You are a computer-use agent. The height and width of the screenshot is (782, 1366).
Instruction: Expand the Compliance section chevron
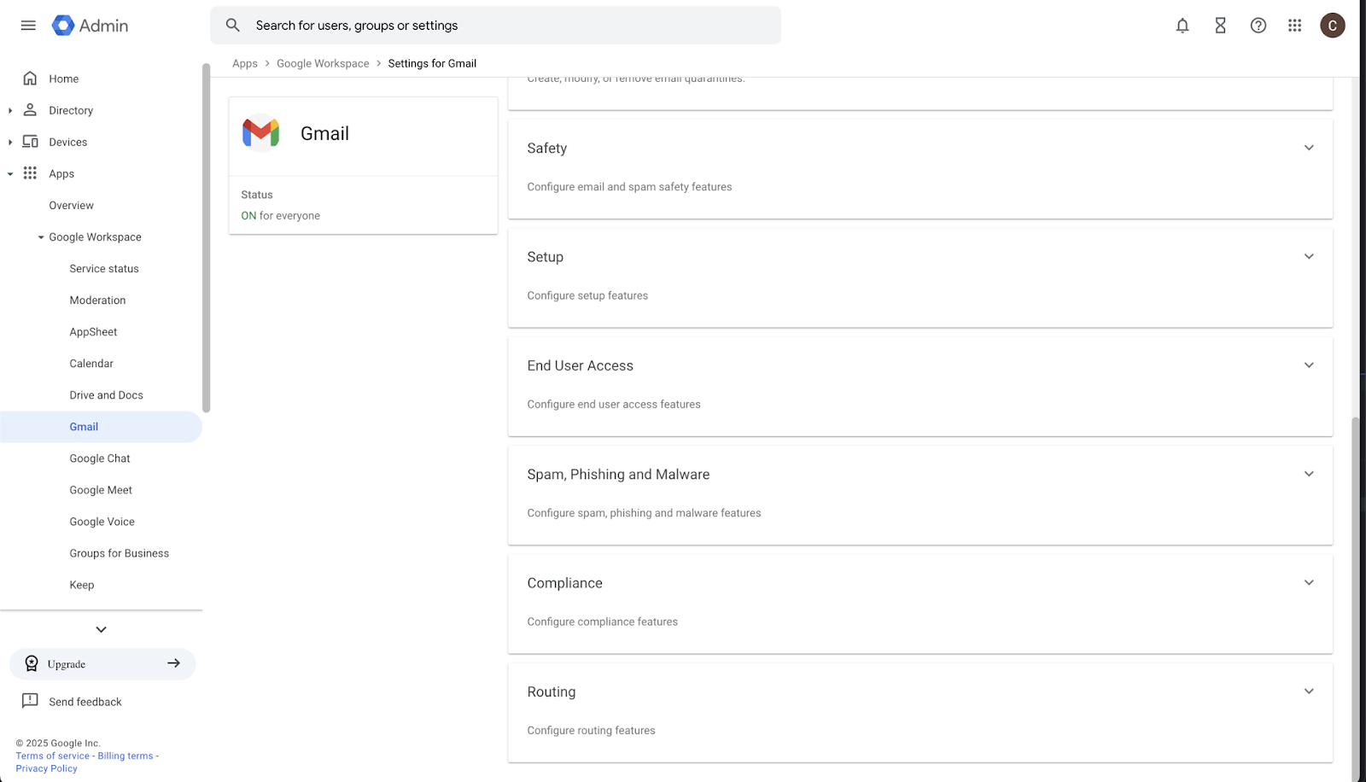1309,582
